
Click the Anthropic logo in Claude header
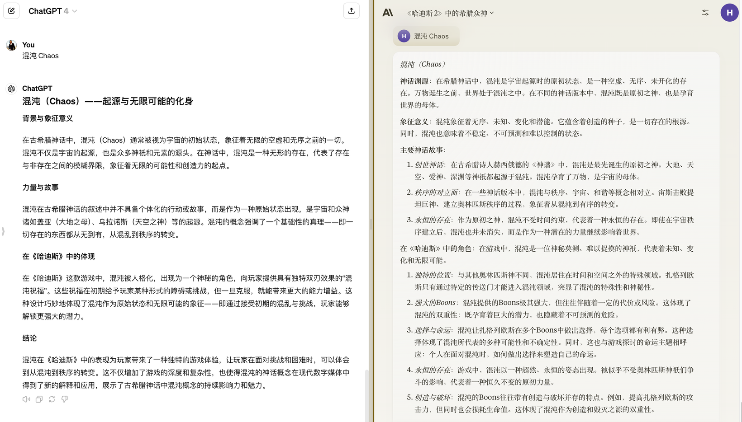(x=388, y=13)
